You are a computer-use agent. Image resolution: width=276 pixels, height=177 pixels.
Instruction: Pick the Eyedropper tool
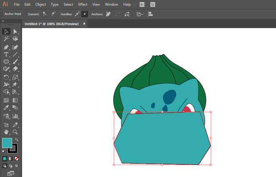point(6,108)
